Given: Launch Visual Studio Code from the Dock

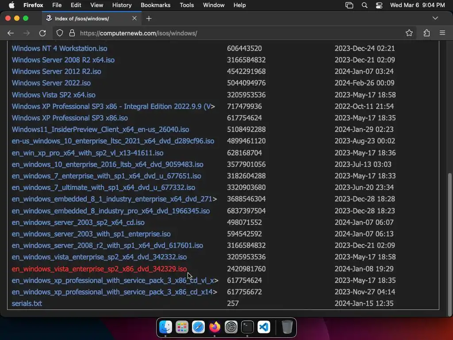Looking at the screenshot, I should tap(264, 327).
